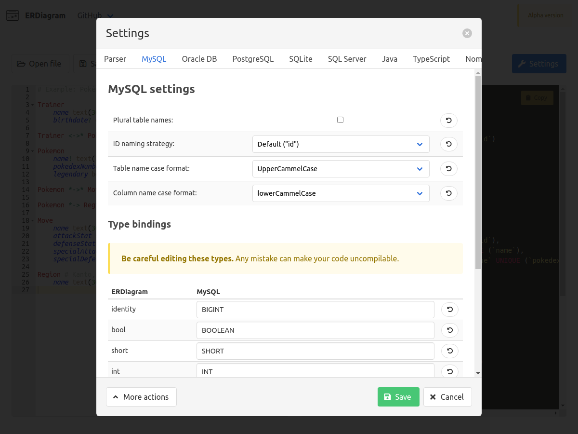This screenshot has width=578, height=434.
Task: Reset ID naming strategy to default
Action: 448,144
